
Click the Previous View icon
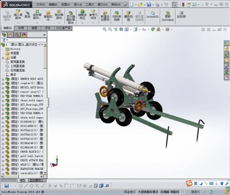click(115, 30)
